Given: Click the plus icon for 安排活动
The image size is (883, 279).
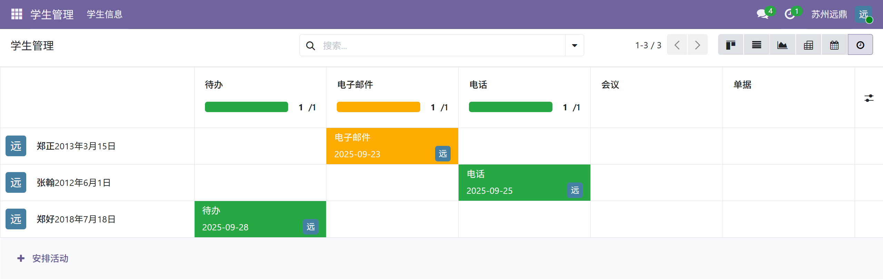Looking at the screenshot, I should (x=21, y=258).
